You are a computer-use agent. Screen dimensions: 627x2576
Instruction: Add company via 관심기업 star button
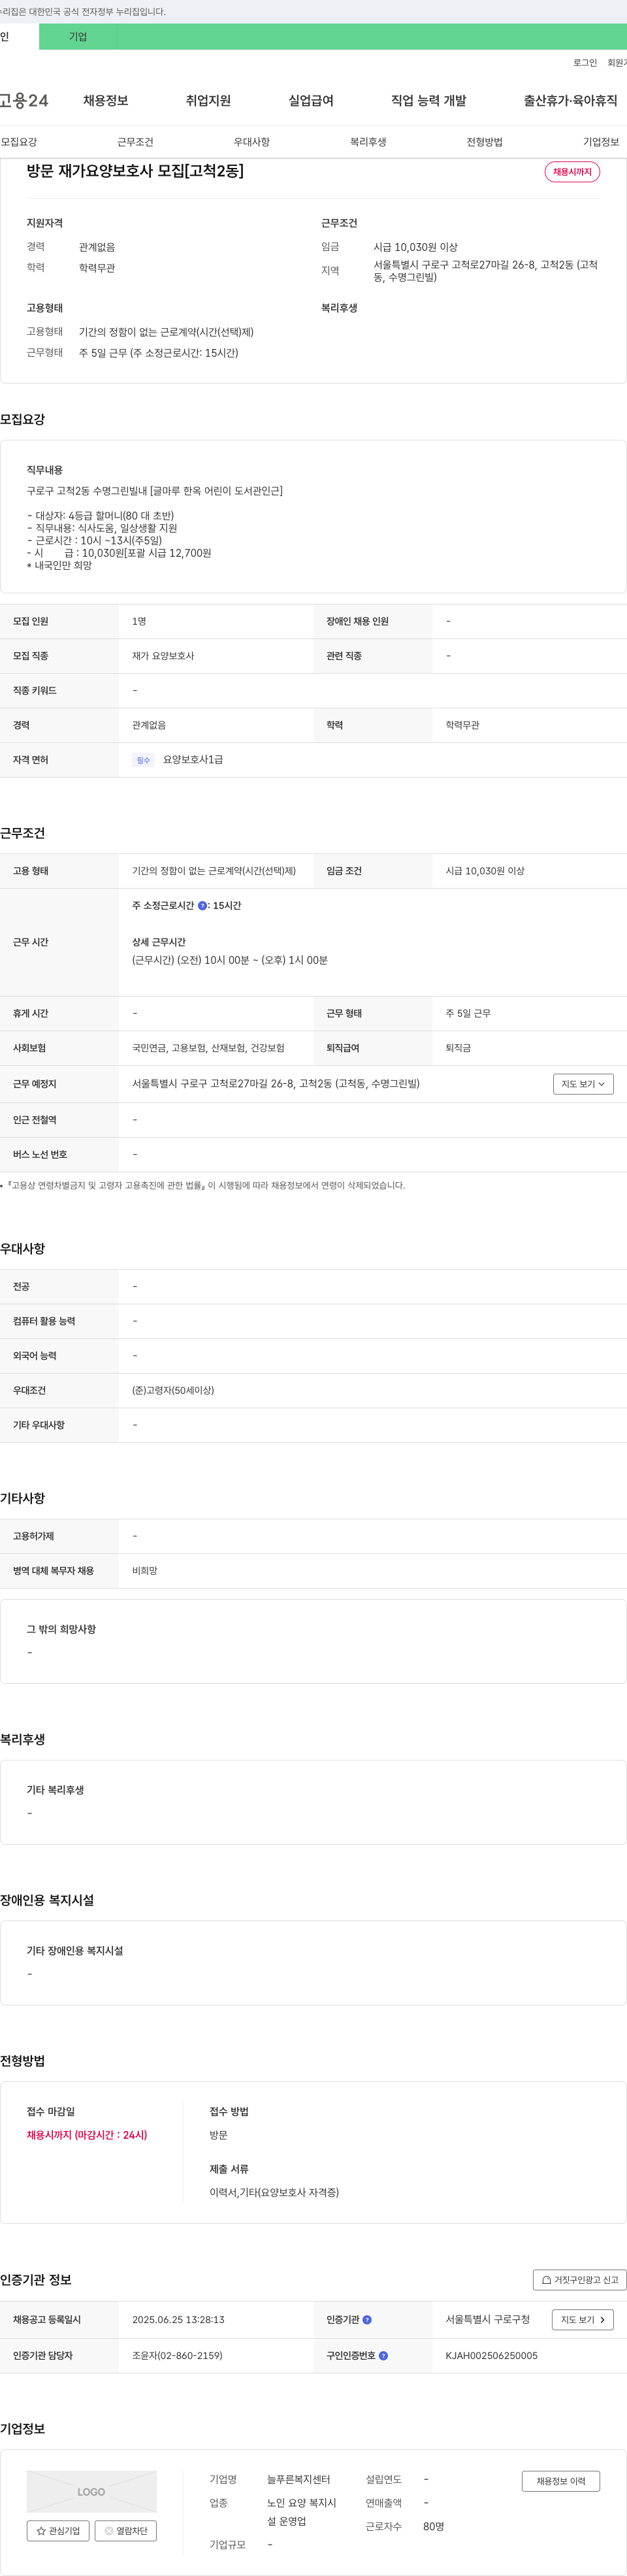tap(58, 2531)
